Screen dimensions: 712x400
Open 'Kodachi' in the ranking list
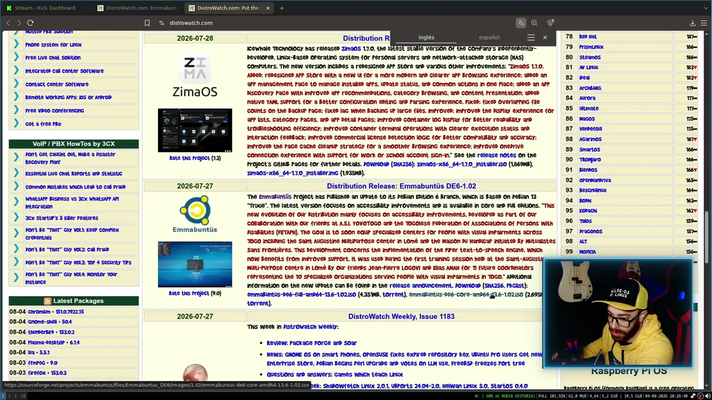point(588,211)
